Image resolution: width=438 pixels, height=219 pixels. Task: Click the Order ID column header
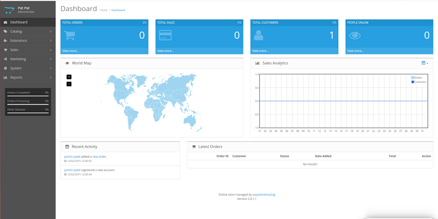[223, 156]
